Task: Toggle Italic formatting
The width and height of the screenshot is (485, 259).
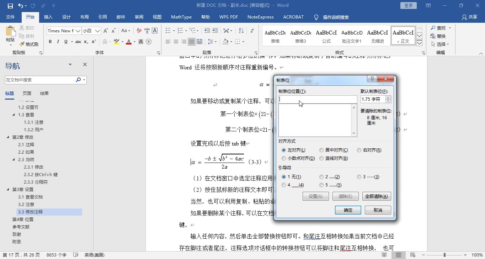Action: click(58, 42)
